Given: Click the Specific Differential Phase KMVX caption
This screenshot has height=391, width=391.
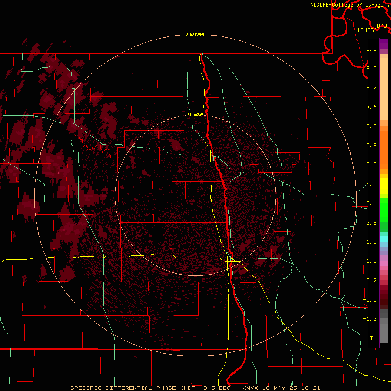Looking at the screenshot, I should tap(195, 388).
